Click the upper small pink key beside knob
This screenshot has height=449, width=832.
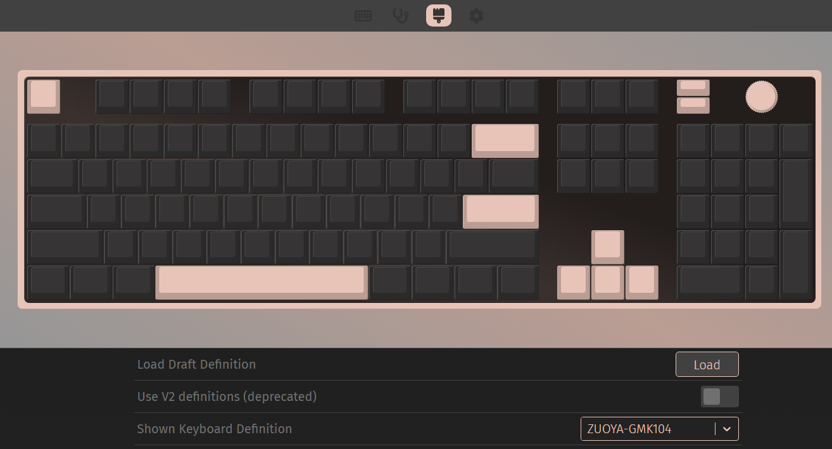pyautogui.click(x=693, y=87)
